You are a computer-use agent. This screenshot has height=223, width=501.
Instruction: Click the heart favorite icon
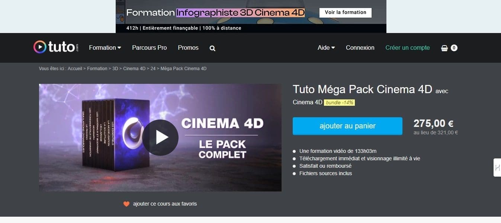pyautogui.click(x=126, y=204)
